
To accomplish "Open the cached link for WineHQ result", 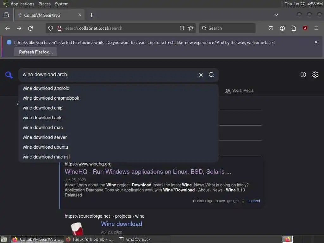I will (254, 201).
